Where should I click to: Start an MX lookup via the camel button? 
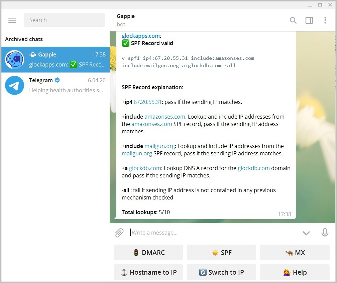pos(295,253)
